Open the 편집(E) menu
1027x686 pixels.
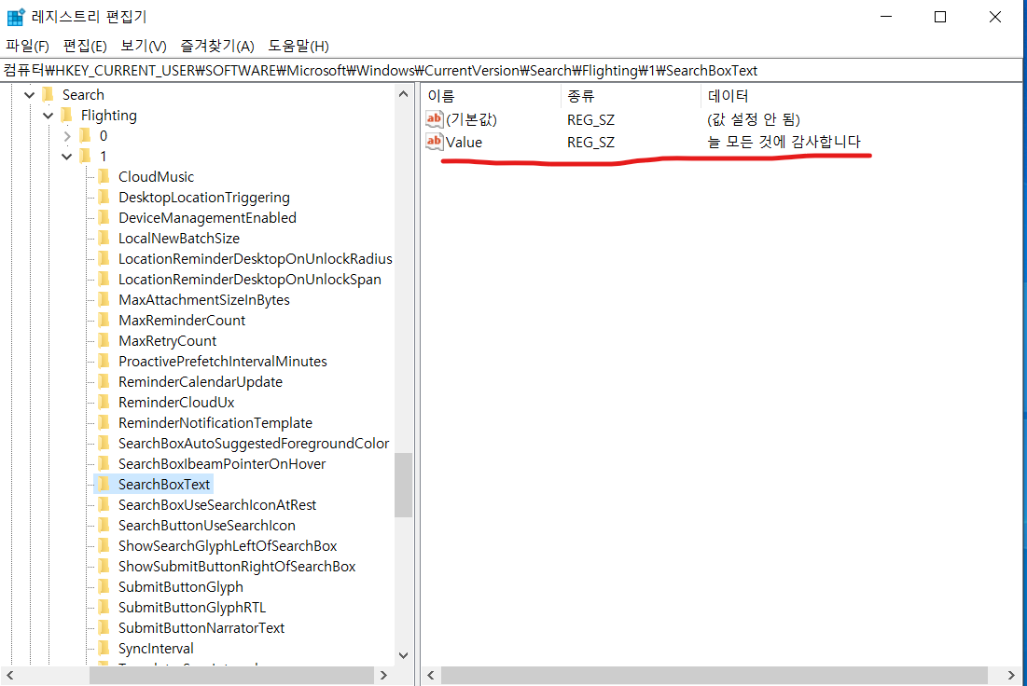[x=85, y=46]
